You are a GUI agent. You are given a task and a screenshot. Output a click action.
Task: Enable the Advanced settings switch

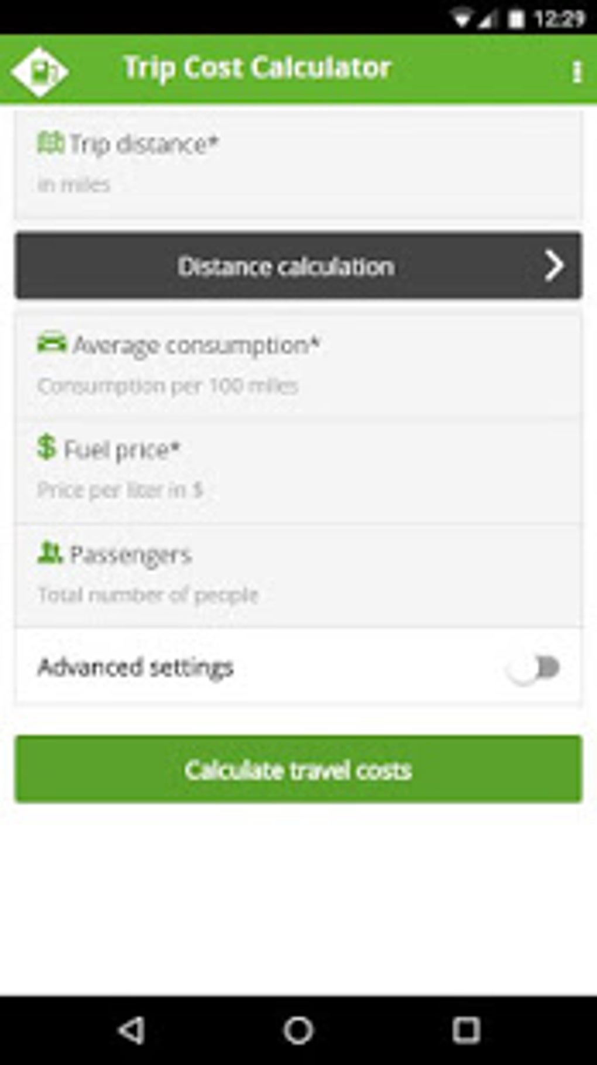(534, 668)
